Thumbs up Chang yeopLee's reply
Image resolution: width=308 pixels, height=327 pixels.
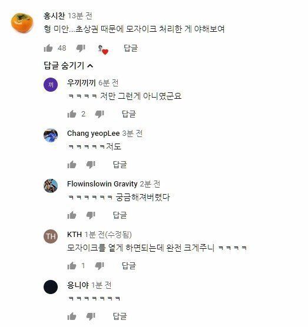tap(72, 165)
